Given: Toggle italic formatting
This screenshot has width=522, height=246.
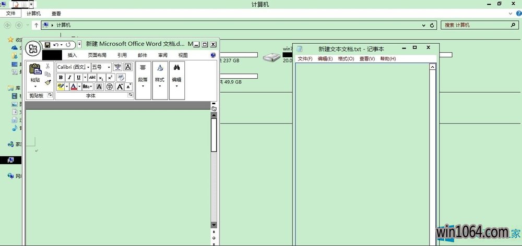Looking at the screenshot, I should (69, 78).
